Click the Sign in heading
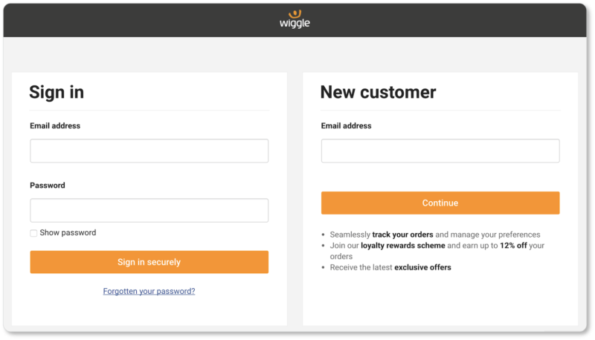 [57, 92]
